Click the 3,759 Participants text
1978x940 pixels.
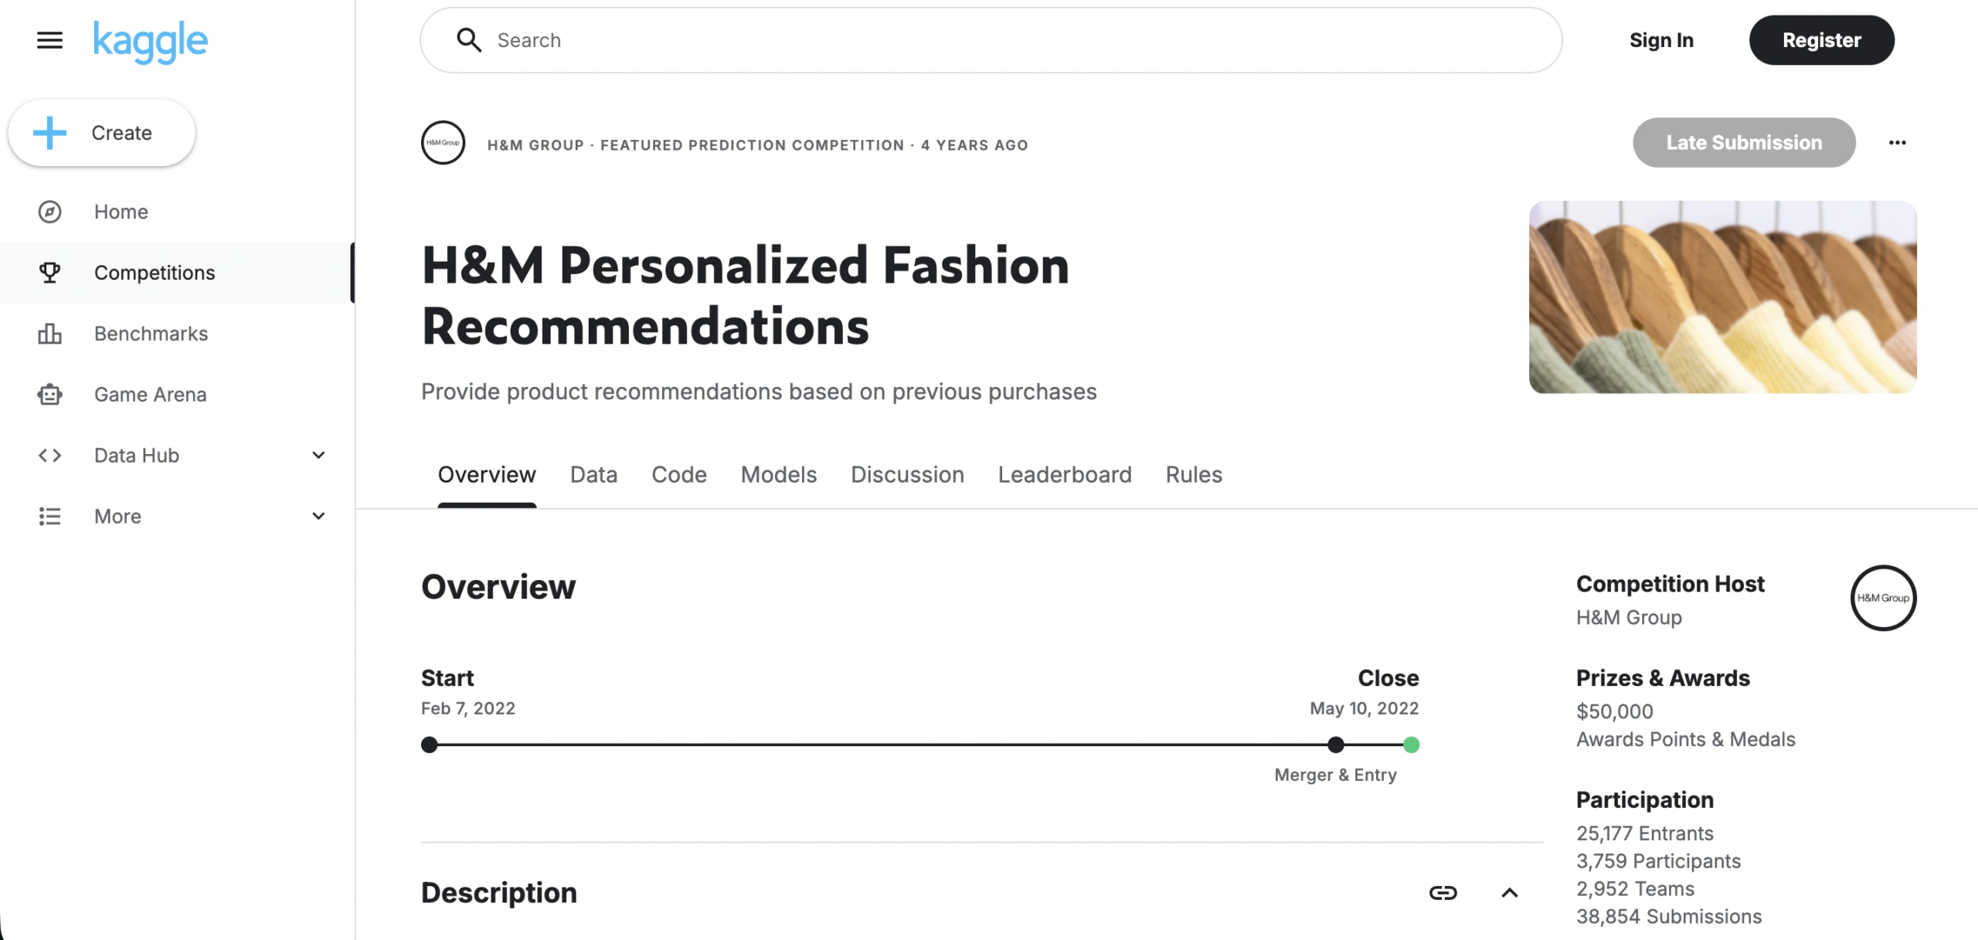click(1658, 861)
